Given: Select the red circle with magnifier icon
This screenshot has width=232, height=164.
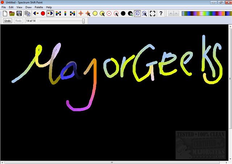Looking at the screenshot, I should [x=116, y=13].
